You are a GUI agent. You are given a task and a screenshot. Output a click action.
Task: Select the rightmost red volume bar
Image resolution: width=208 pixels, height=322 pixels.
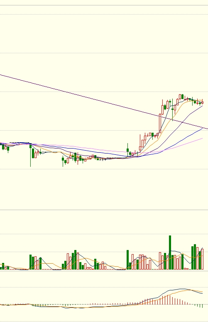pyautogui.click(x=202, y=259)
